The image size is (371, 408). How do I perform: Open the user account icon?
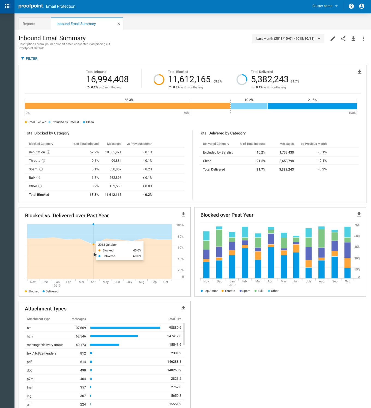(361, 6)
